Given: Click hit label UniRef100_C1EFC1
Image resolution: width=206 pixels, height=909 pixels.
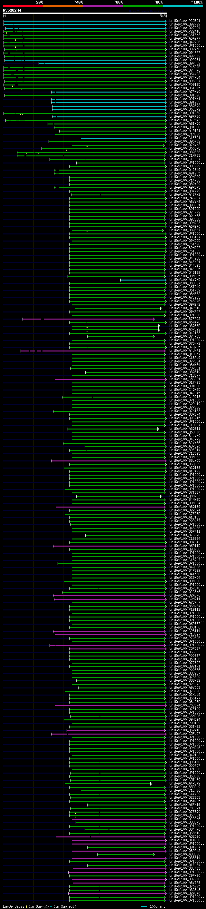Looking at the screenshot, I should pyautogui.click(x=184, y=138).
